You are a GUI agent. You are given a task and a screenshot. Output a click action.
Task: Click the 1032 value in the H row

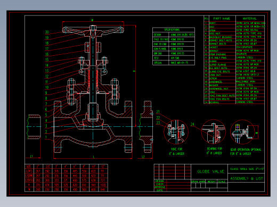103,185
